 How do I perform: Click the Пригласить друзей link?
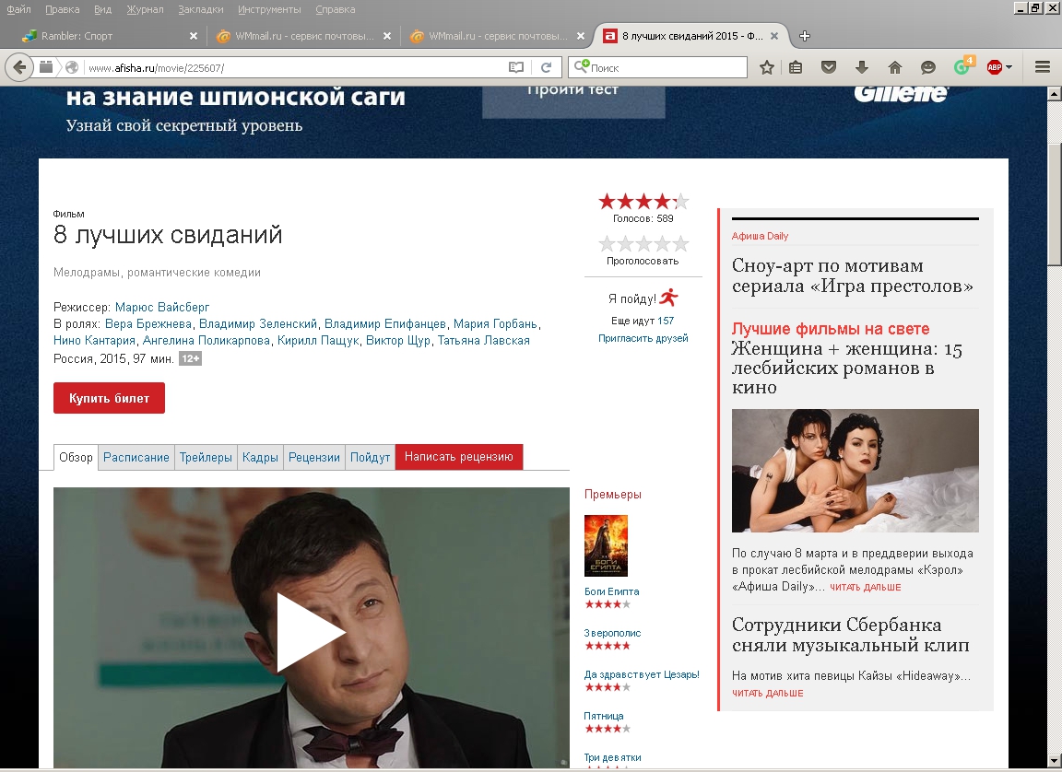click(643, 338)
